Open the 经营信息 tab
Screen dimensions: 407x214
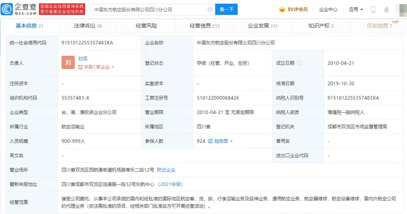click(205, 26)
